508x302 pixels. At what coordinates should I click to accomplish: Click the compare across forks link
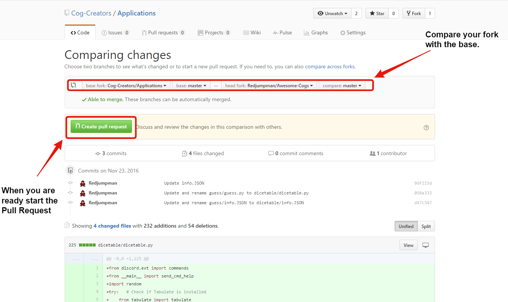point(330,66)
